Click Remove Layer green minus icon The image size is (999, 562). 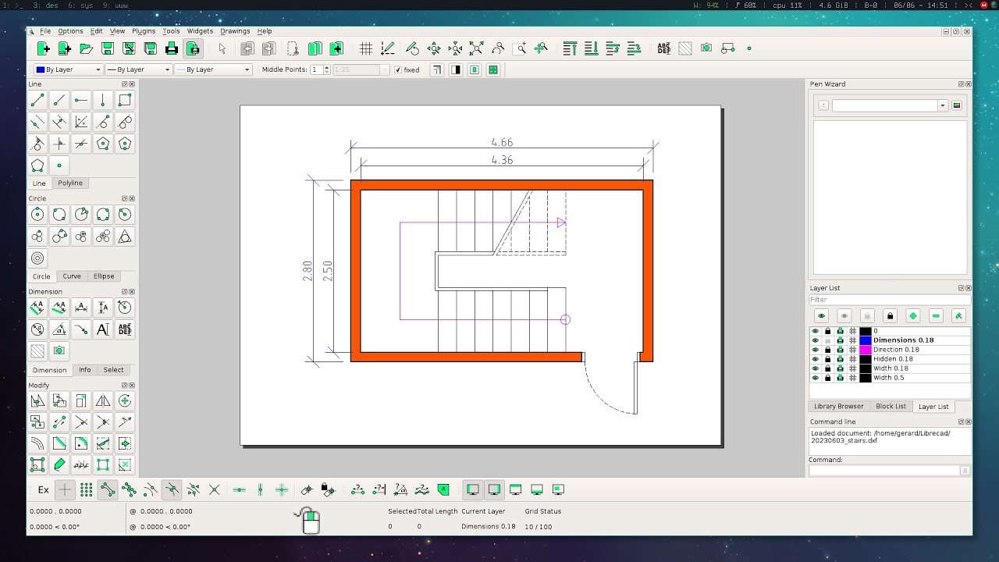(x=936, y=316)
